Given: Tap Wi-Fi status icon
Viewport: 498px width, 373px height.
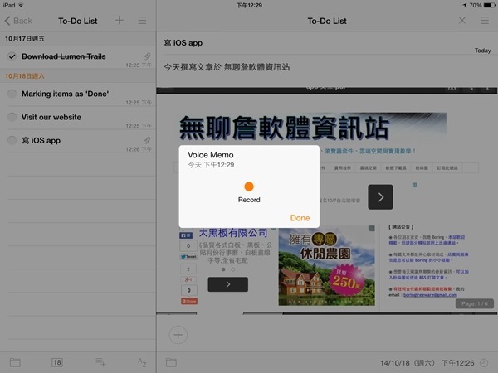Looking at the screenshot, I should pos(21,6).
